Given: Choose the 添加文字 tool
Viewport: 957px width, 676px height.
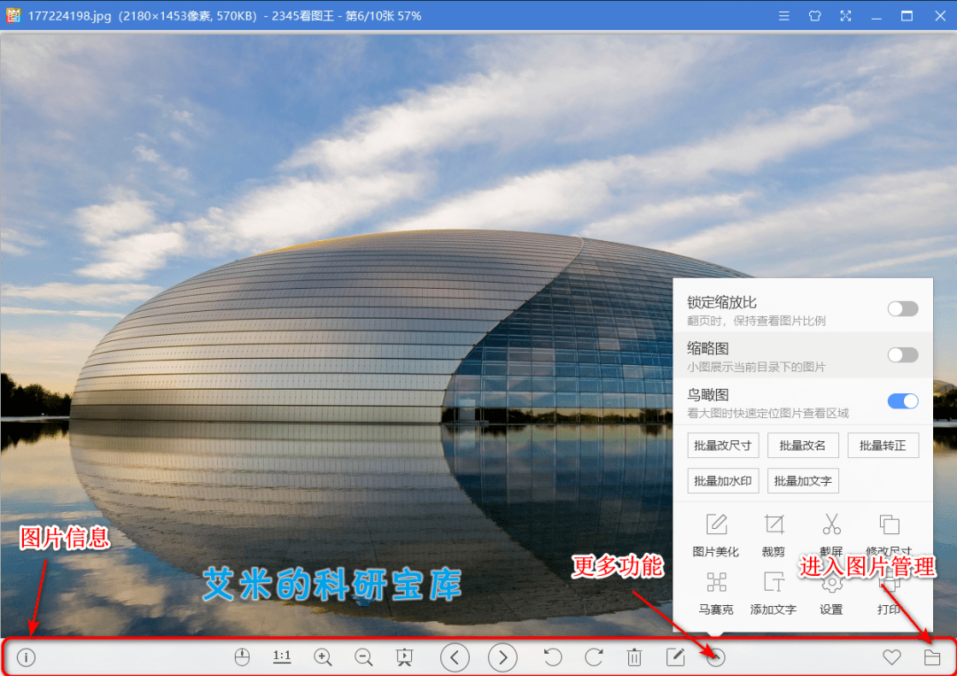Looking at the screenshot, I should 774,593.
